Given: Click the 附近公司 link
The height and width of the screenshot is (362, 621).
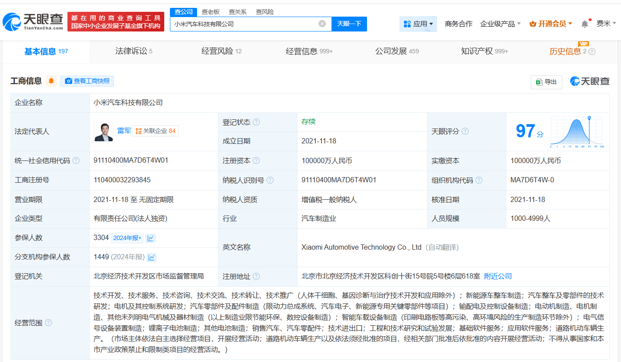Looking at the screenshot, I should click(498, 276).
